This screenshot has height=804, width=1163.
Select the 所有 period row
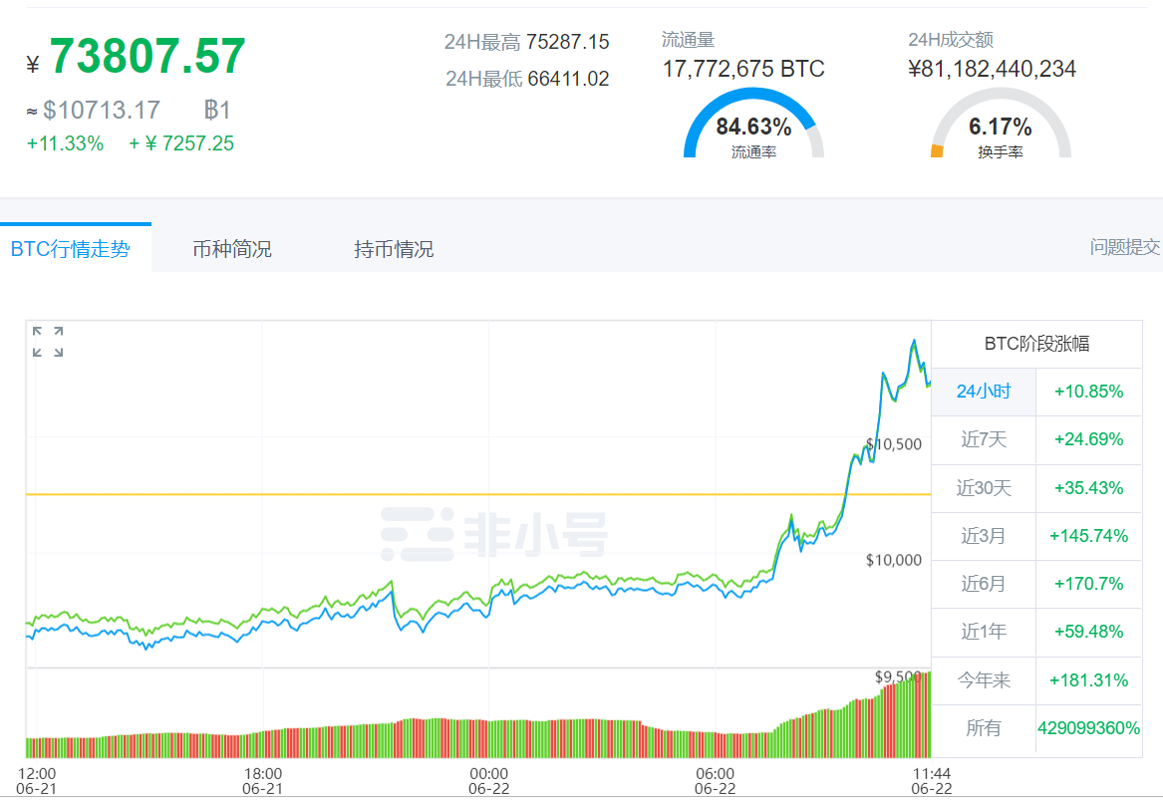click(x=984, y=728)
